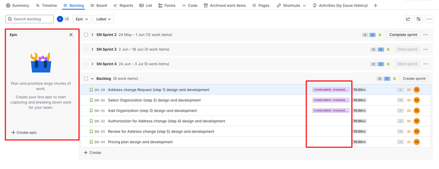The height and width of the screenshot is (169, 439).
Task: Open the Label filter dropdown
Action: pyautogui.click(x=103, y=19)
